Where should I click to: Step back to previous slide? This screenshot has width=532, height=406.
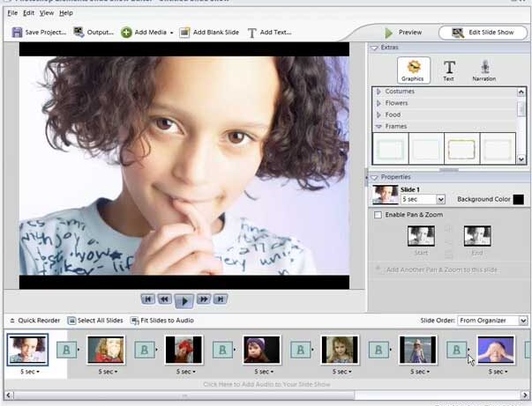pyautogui.click(x=165, y=299)
